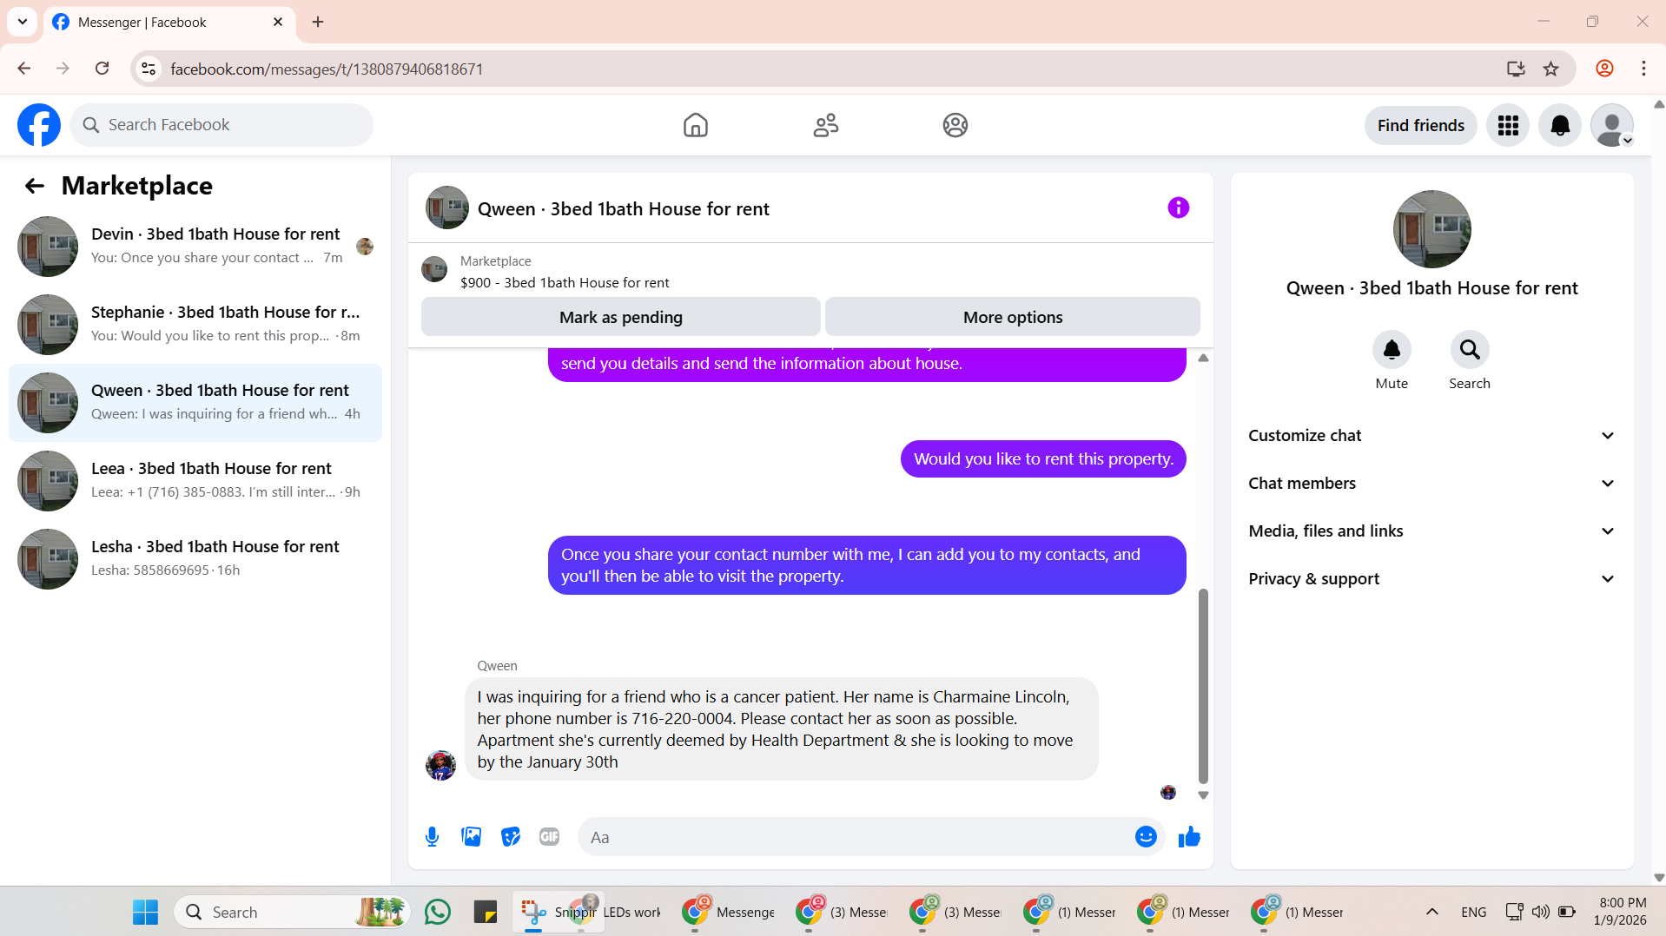Open the Facebook menu grid icon

click(x=1508, y=126)
